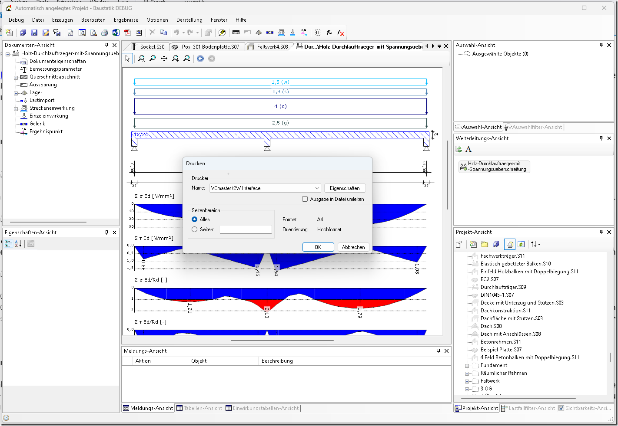
Task: Open the printer Name dropdown
Action: click(x=317, y=188)
